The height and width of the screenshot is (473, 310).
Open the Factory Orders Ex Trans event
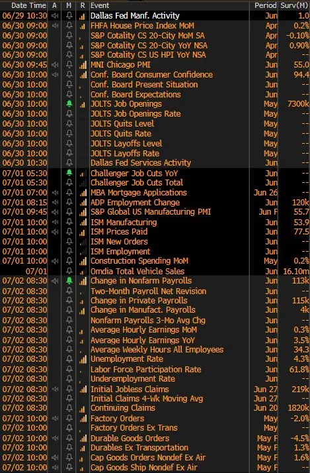tap(134, 428)
